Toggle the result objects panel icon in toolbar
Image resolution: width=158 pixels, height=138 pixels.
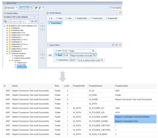pos(28,8)
